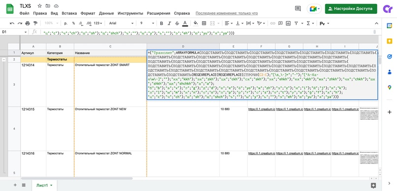Screen dimensions: 397x191
Task: Open Keep notes in side panel
Action: click(390, 41)
